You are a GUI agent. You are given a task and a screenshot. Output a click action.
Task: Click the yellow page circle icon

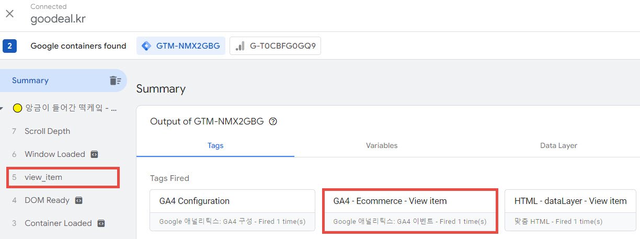pyautogui.click(x=17, y=108)
